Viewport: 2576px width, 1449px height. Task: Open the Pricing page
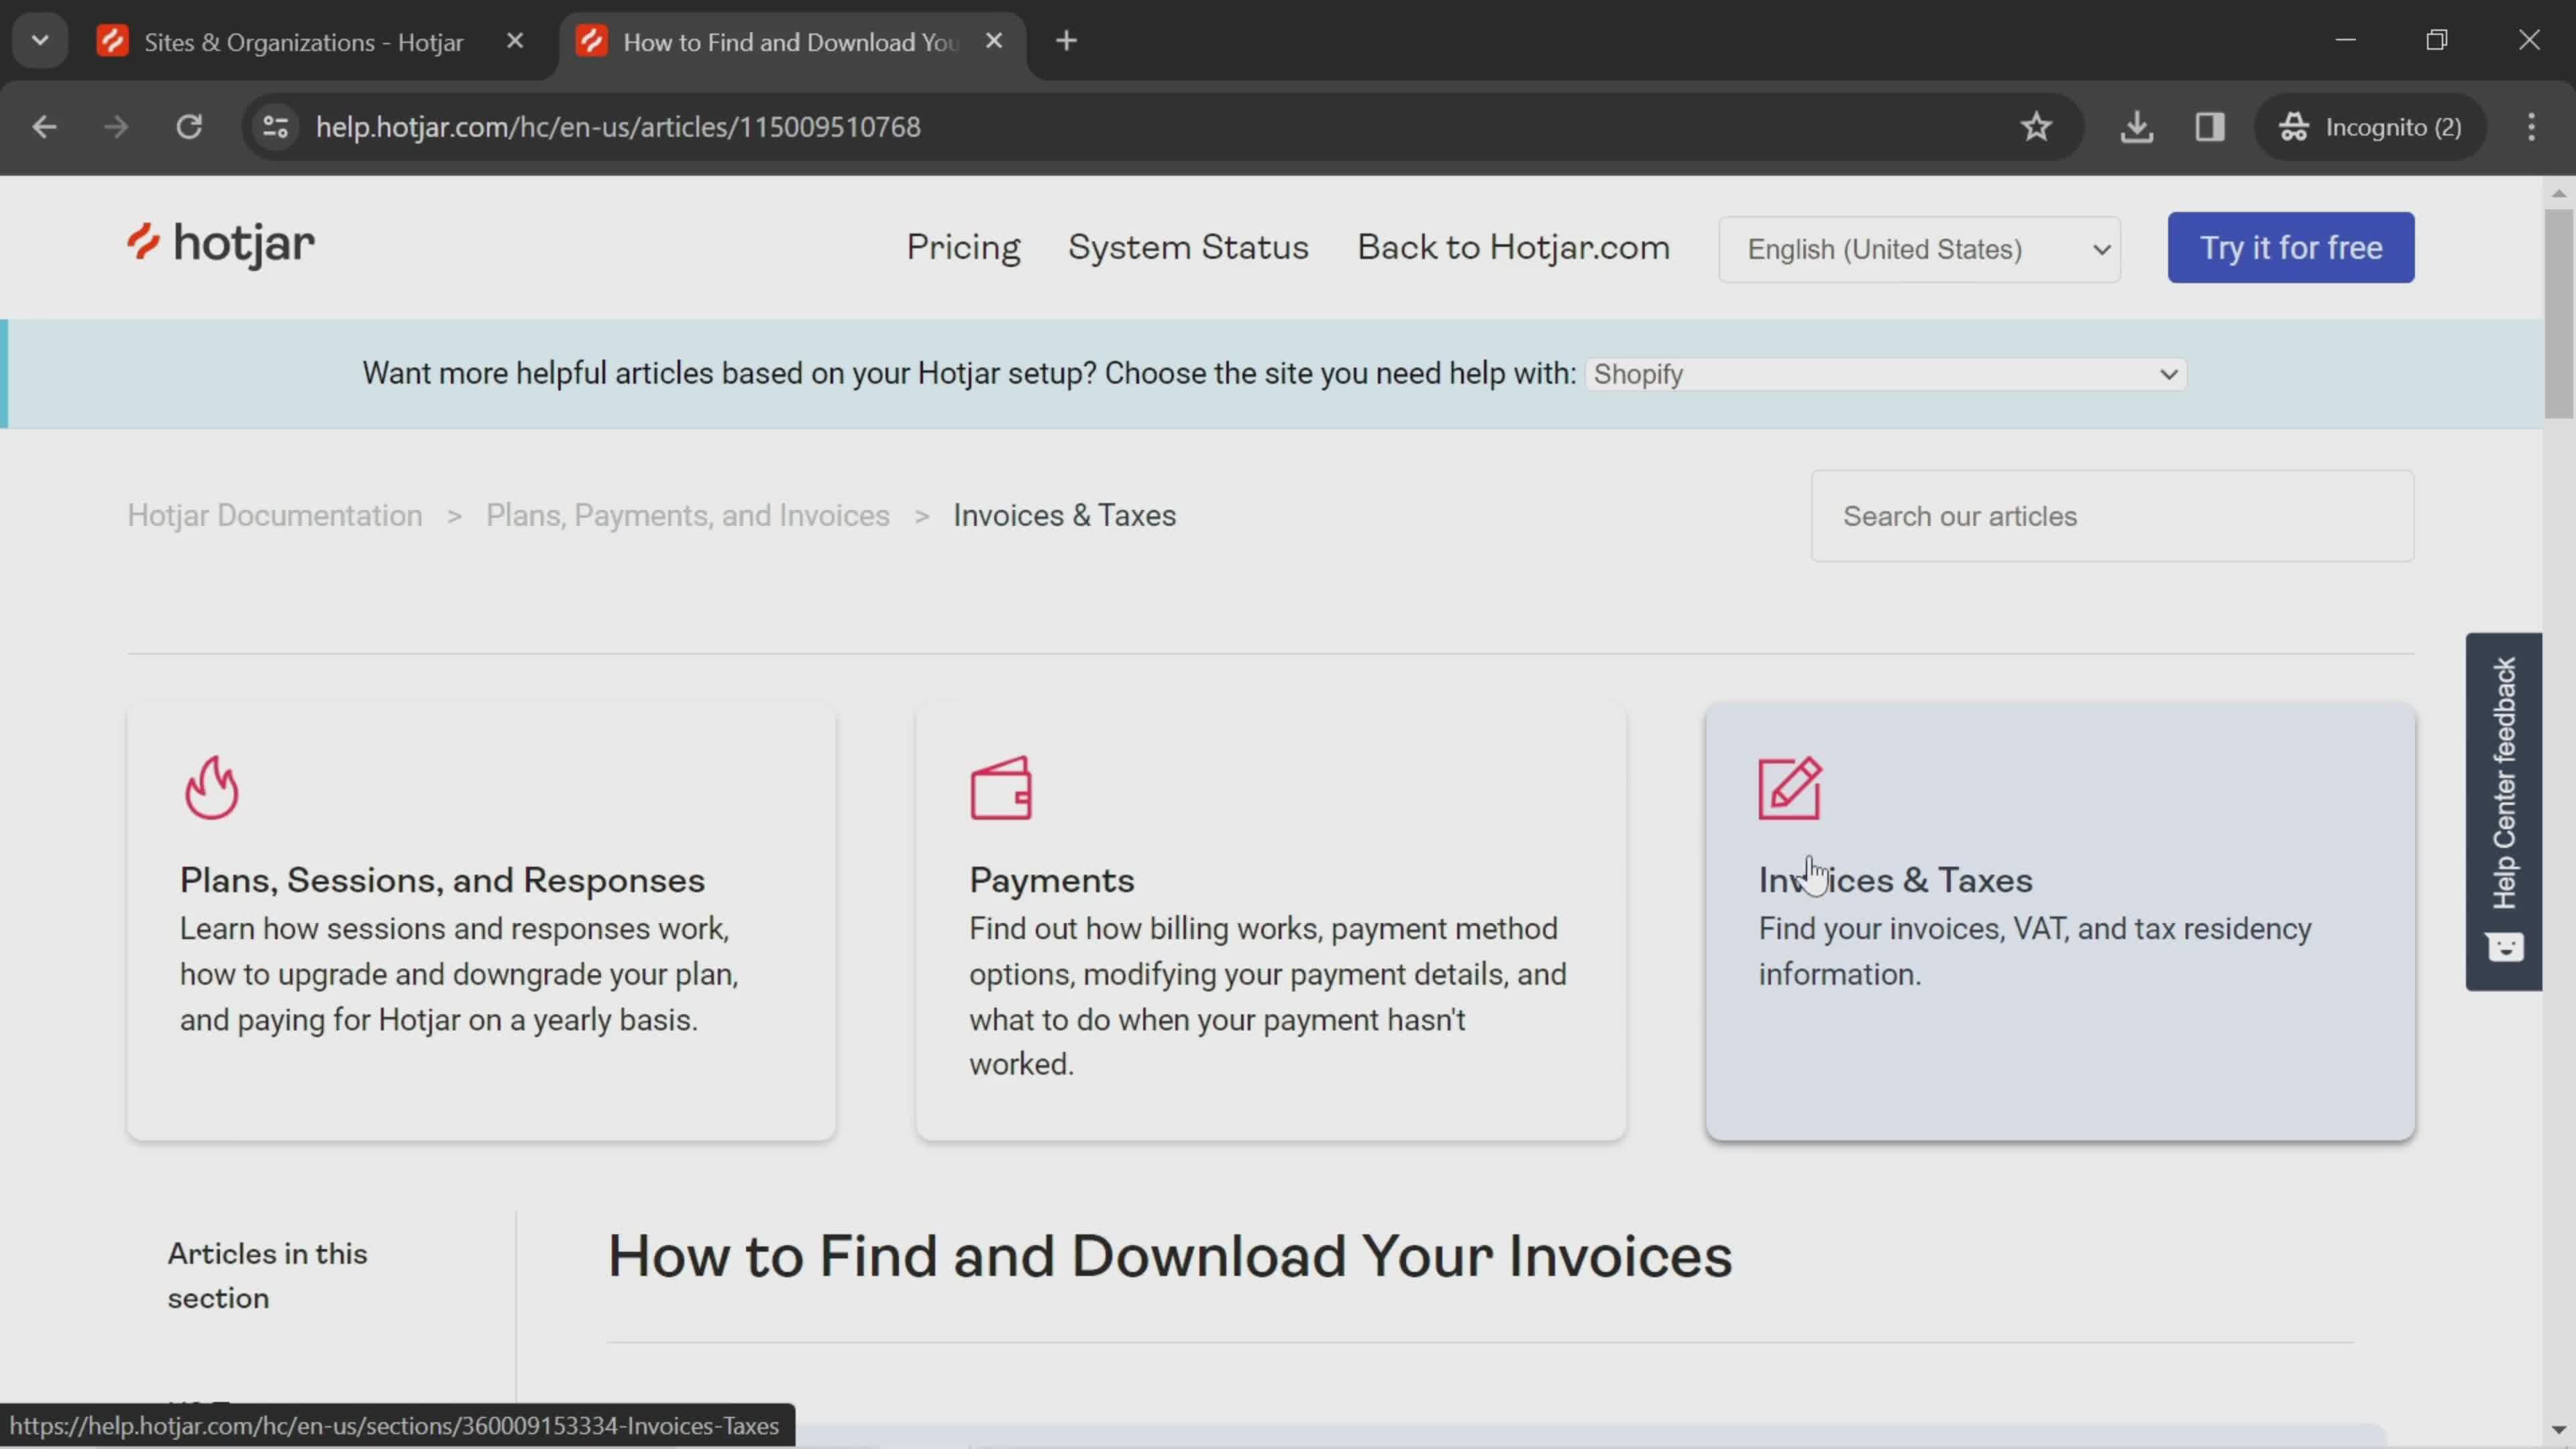click(x=963, y=247)
